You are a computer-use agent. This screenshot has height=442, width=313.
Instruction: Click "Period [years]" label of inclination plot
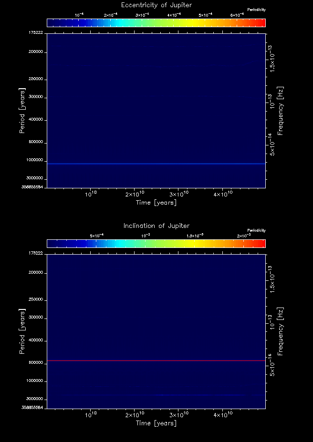click(22, 331)
